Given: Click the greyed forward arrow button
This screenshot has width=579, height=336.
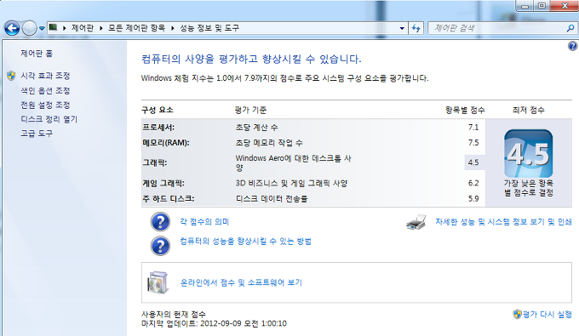Looking at the screenshot, I should tap(29, 28).
